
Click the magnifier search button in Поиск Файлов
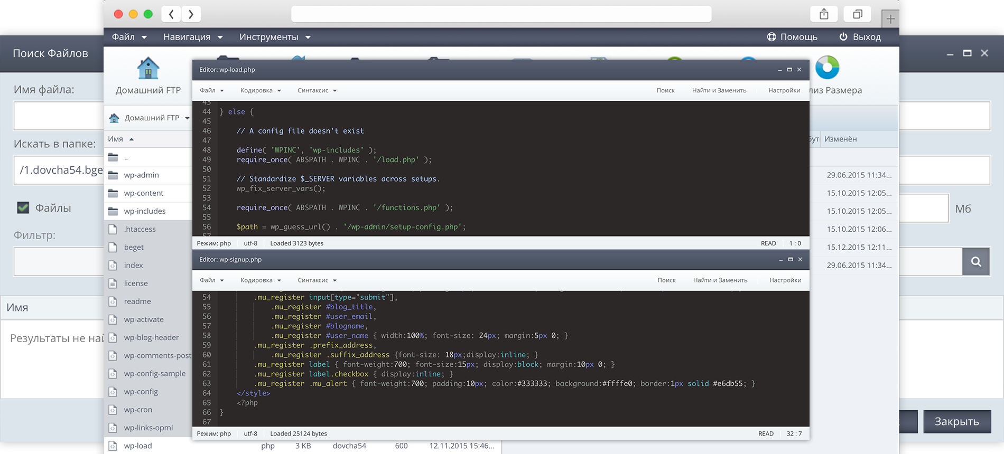(x=976, y=261)
